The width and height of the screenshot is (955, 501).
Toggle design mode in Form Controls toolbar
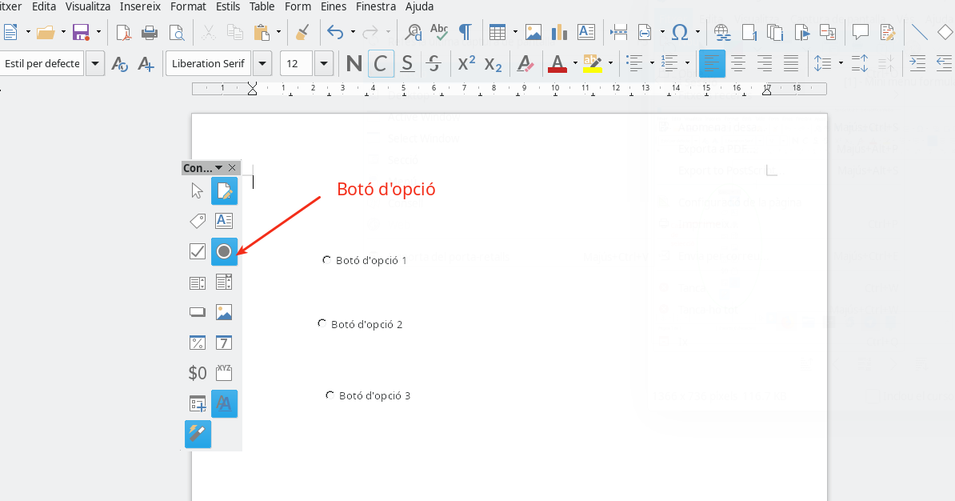[x=224, y=191]
